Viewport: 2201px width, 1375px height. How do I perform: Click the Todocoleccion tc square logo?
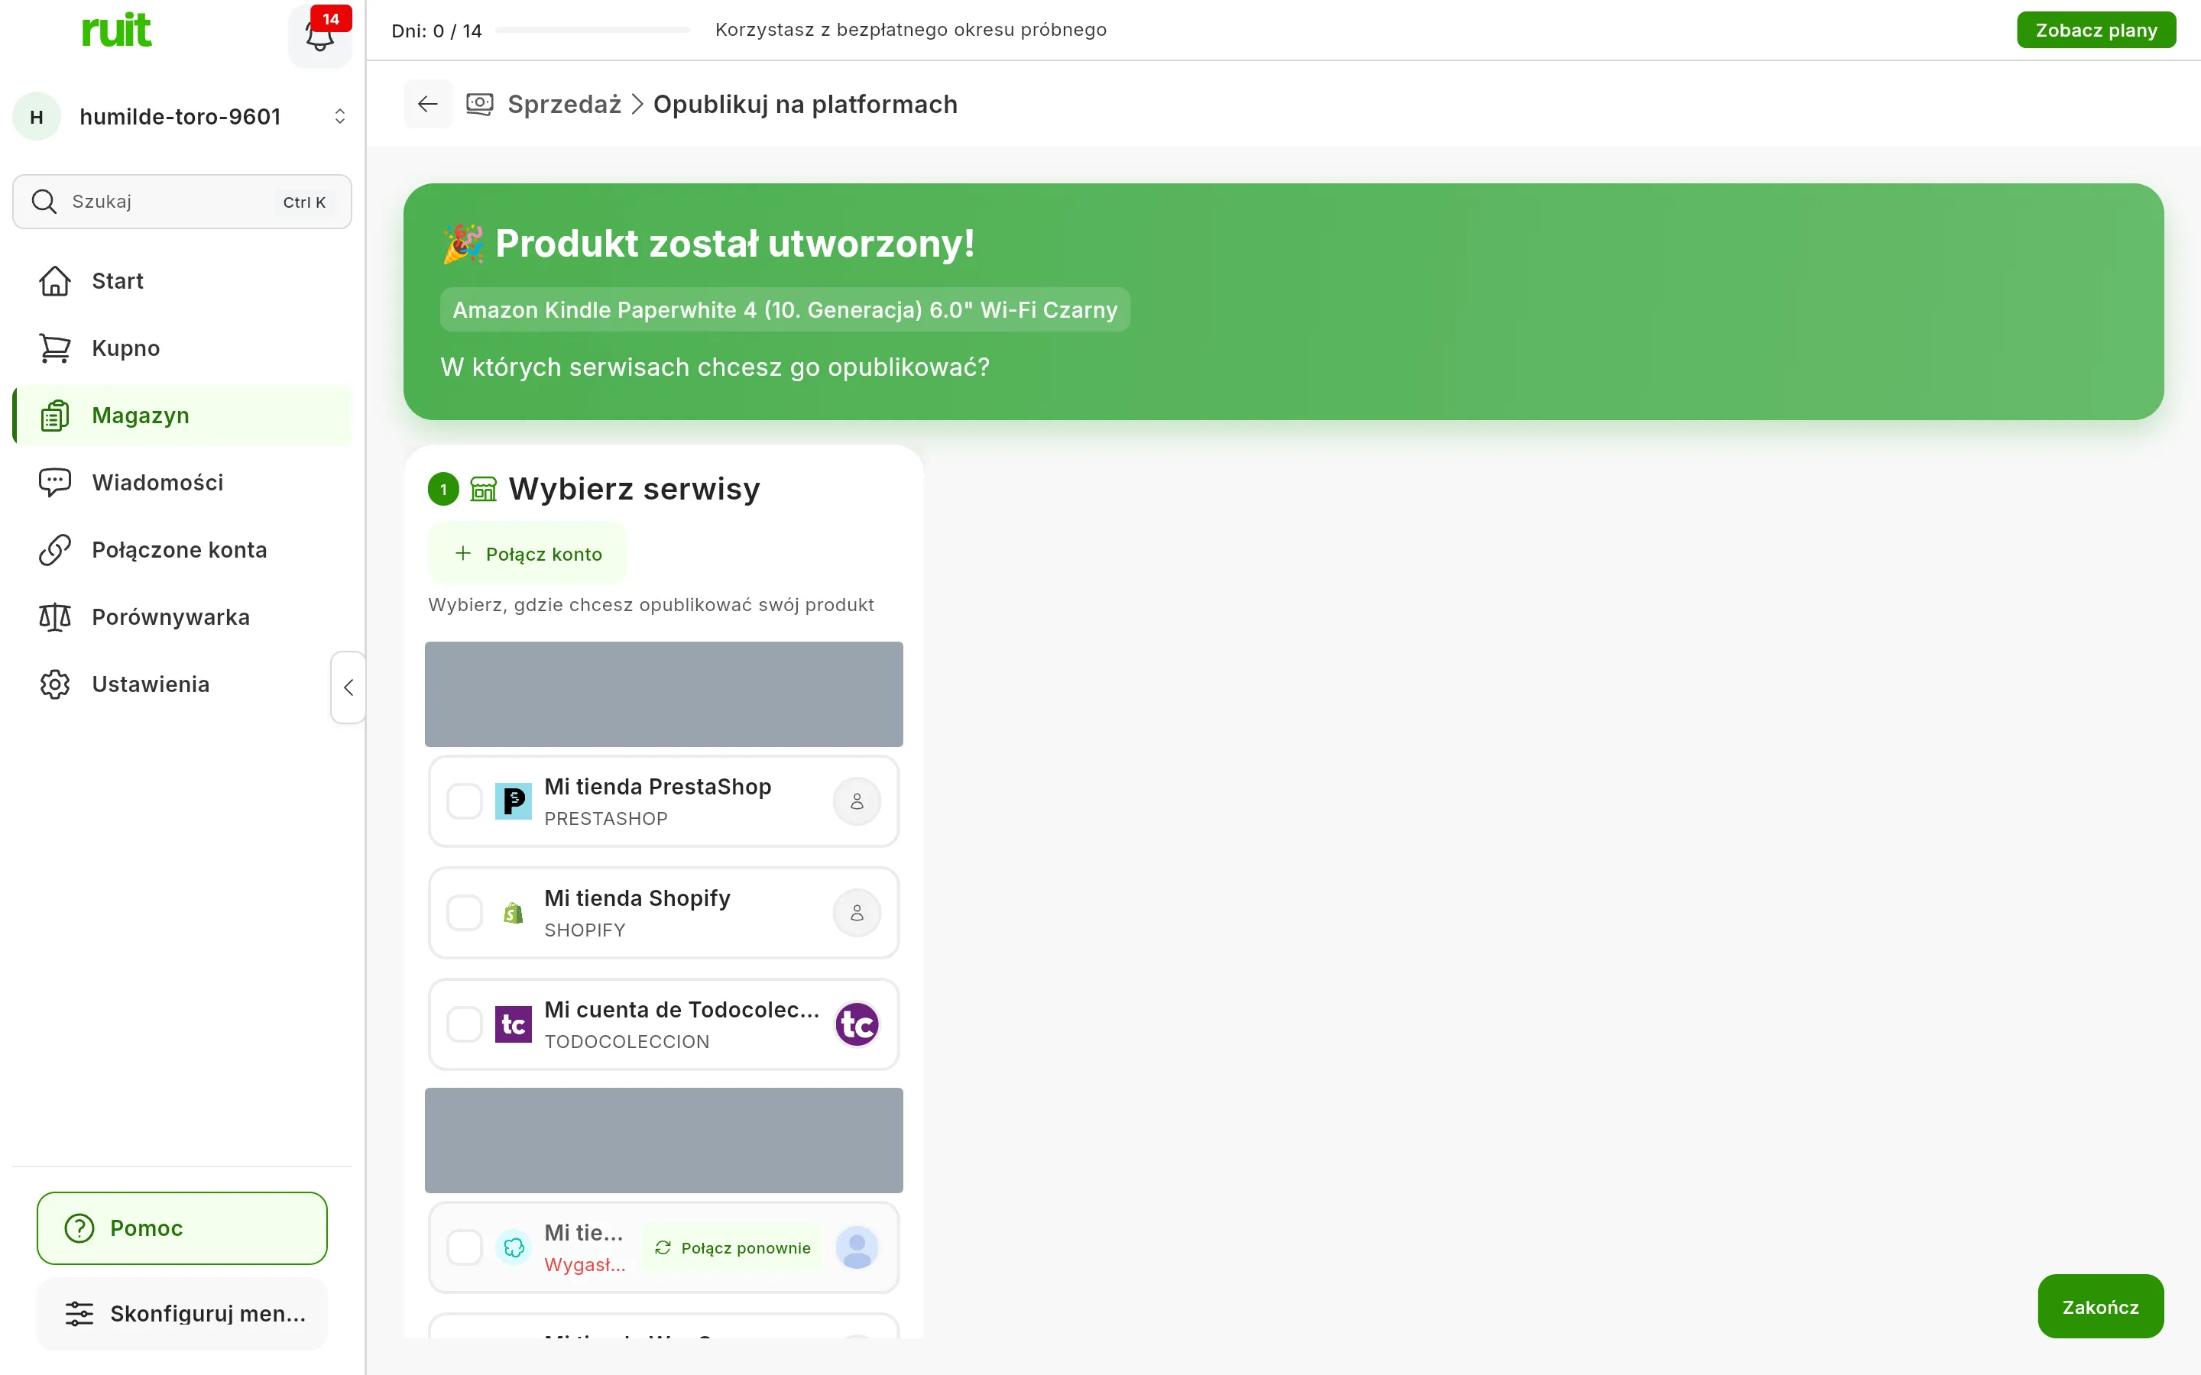513,1024
